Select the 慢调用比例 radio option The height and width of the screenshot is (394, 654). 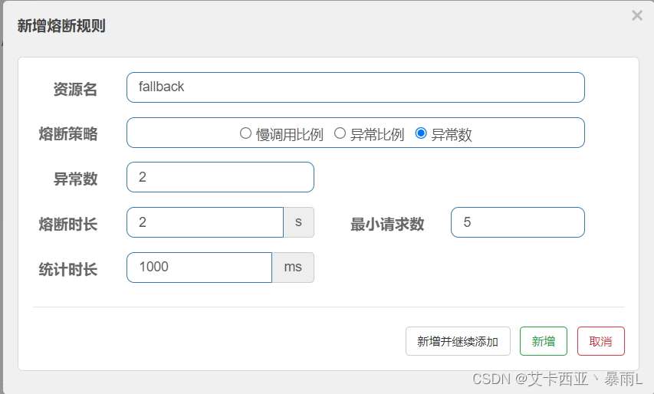pyautogui.click(x=245, y=133)
